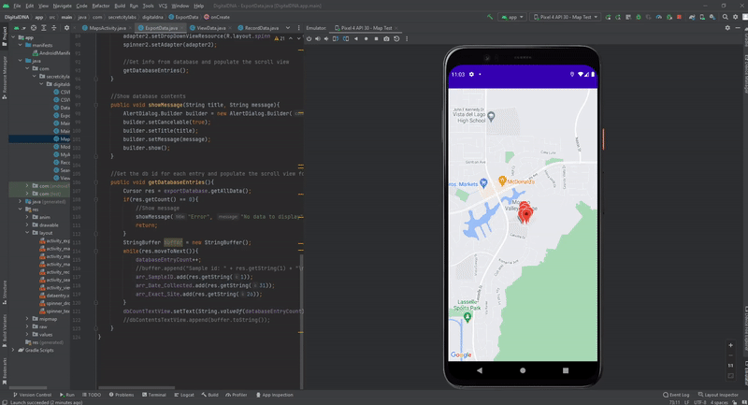Tap Android back button on phone

point(480,370)
